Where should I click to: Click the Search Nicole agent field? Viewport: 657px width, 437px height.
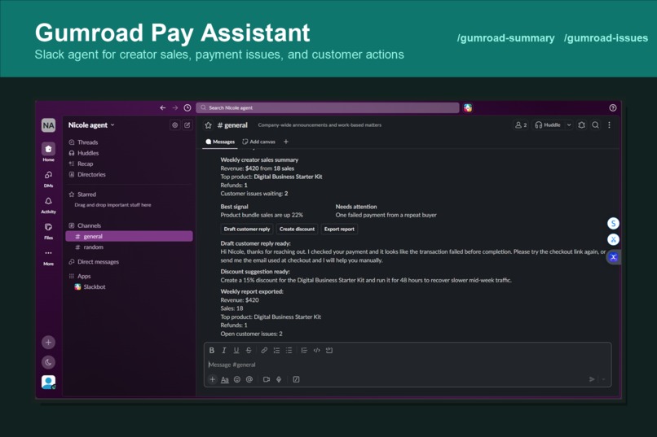327,108
